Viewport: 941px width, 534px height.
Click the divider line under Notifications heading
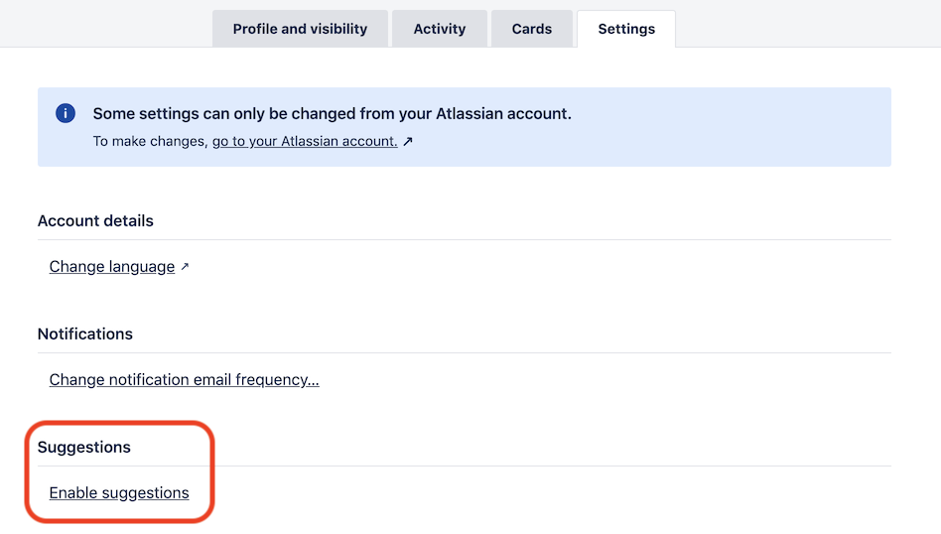pos(464,352)
